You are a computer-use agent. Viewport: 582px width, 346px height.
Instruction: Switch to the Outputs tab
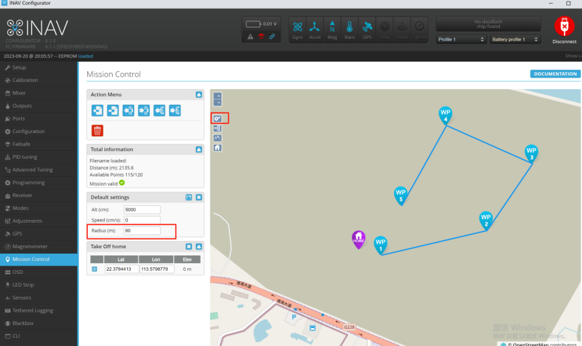38,106
